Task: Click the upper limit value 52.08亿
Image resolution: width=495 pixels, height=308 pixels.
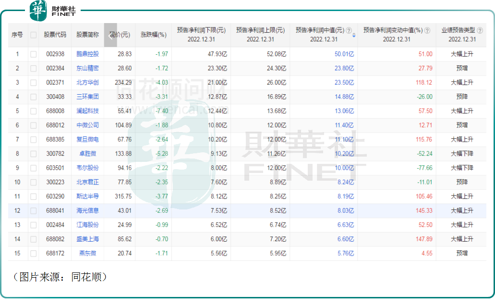Action: pos(277,54)
